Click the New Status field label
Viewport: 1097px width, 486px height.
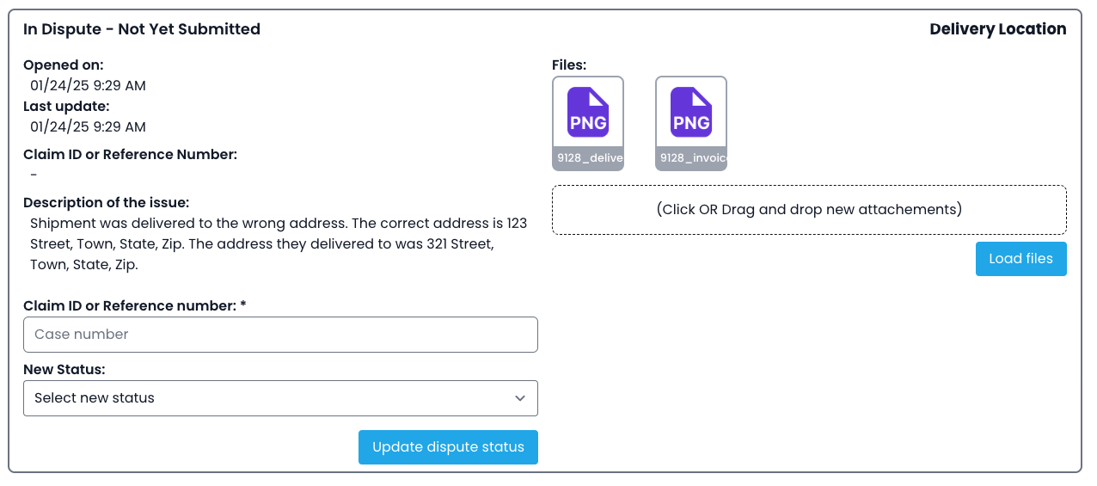[x=64, y=370]
